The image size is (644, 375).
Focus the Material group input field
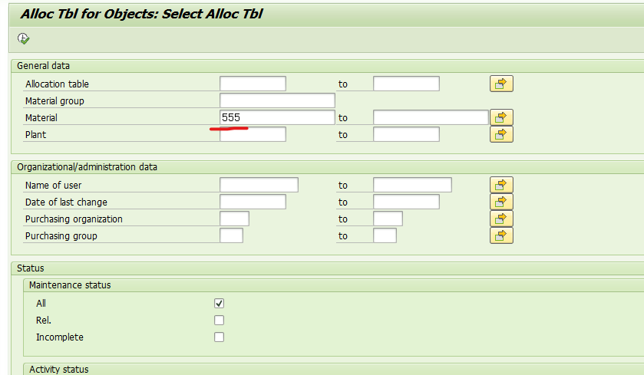click(277, 100)
